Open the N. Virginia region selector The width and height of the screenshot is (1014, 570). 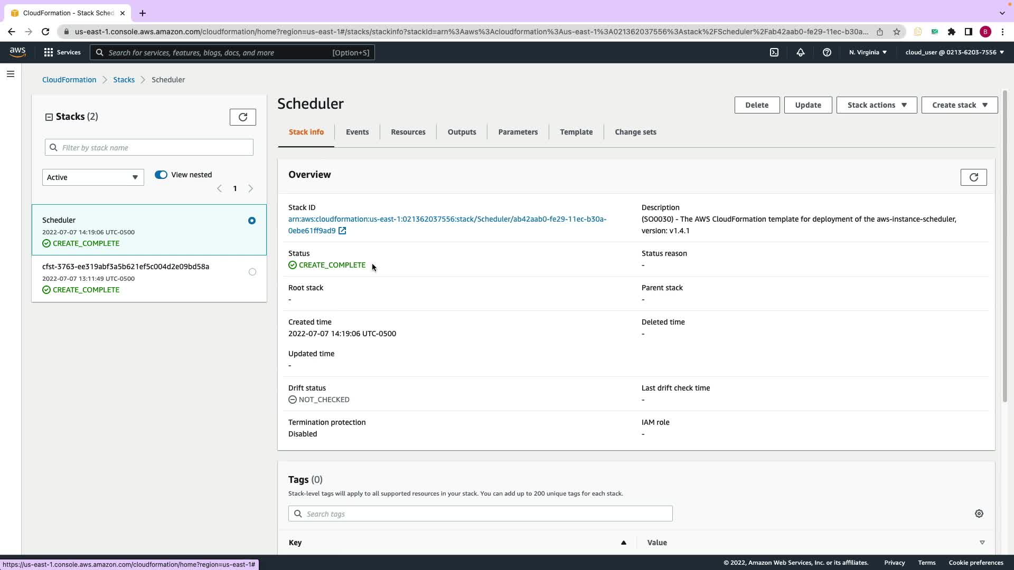coord(868,52)
